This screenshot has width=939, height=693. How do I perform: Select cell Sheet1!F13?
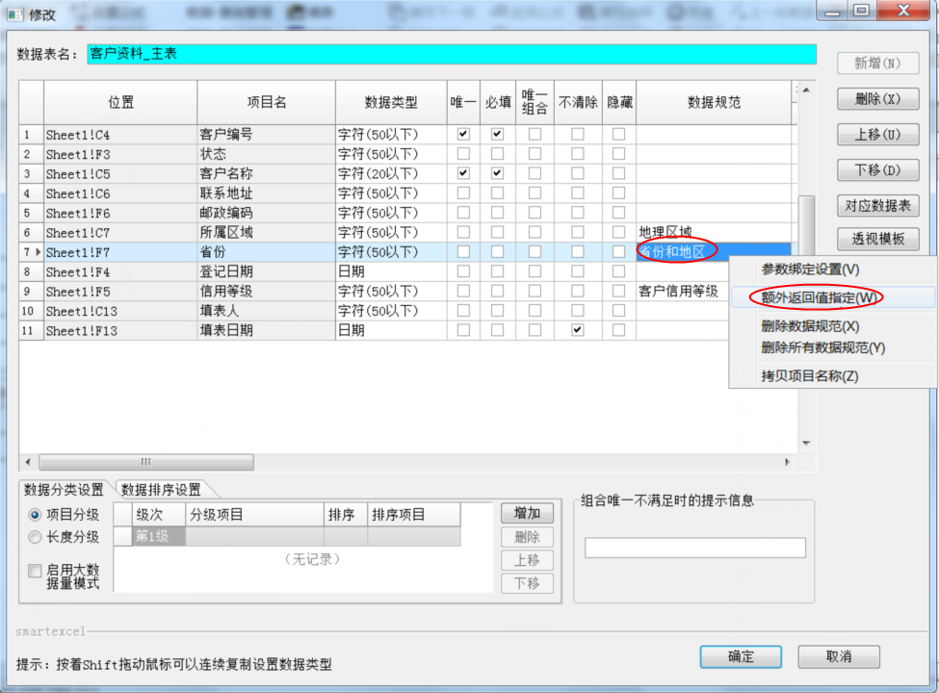(120, 330)
